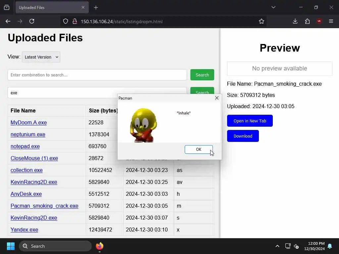
Task: Click the combination search input field
Action: (97, 75)
